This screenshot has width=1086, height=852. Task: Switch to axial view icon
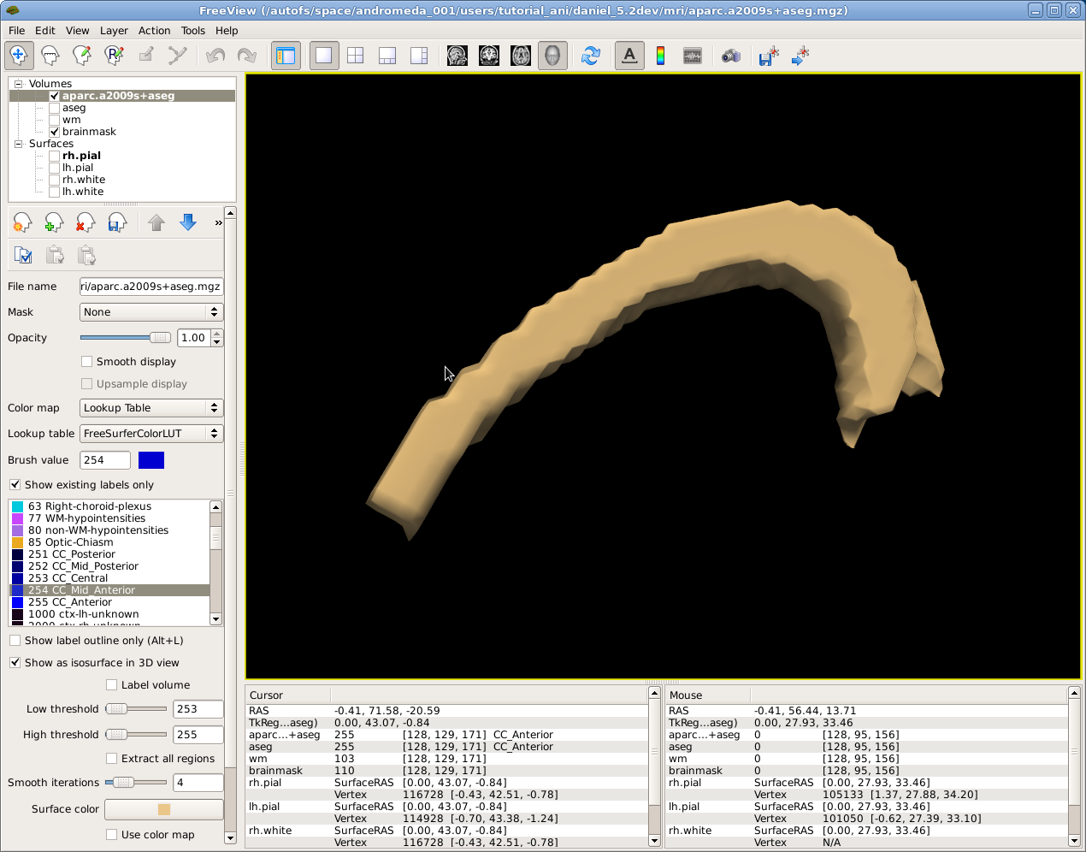[x=521, y=56]
